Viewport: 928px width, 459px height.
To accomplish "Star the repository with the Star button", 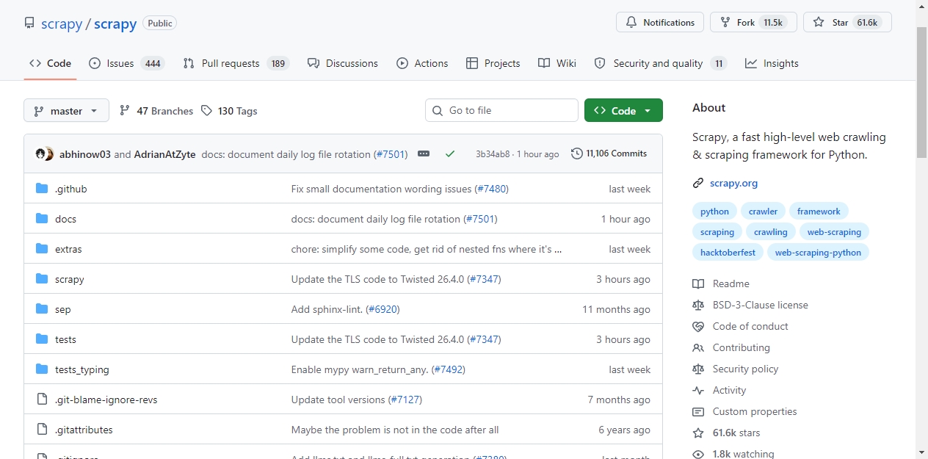I will point(847,23).
